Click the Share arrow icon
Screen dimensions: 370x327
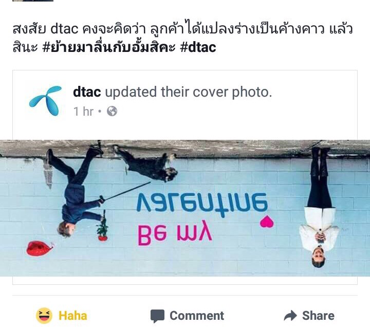290,315
